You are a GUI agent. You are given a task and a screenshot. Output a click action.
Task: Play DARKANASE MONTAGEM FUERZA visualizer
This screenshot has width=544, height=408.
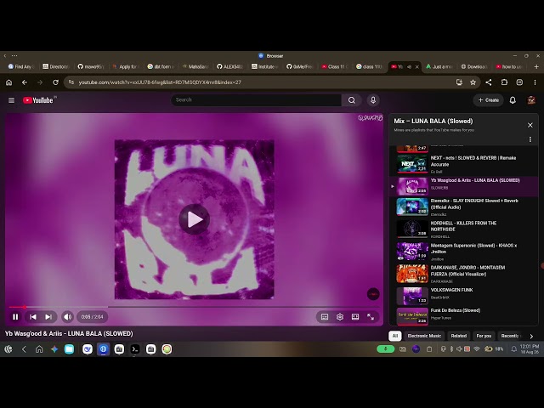(463, 274)
